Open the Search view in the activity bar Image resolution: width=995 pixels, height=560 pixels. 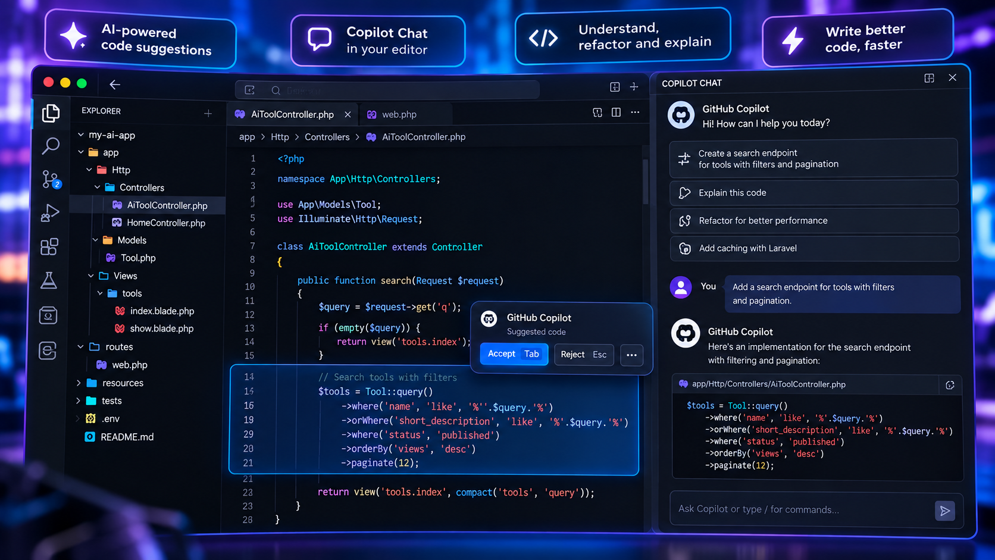51,145
